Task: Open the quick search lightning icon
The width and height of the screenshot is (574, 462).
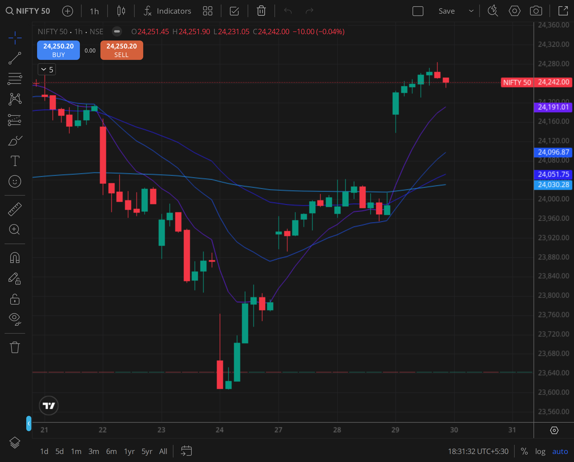Action: [x=493, y=11]
